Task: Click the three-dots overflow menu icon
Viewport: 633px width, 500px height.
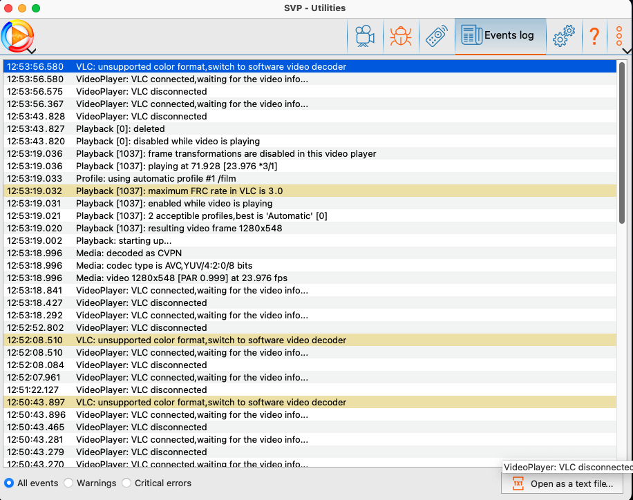Action: click(x=619, y=36)
